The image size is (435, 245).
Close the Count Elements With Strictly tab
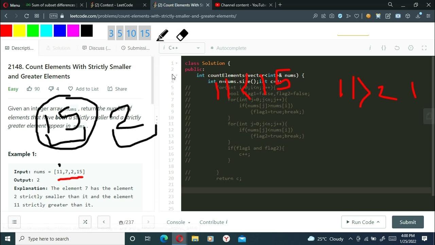click(x=207, y=5)
